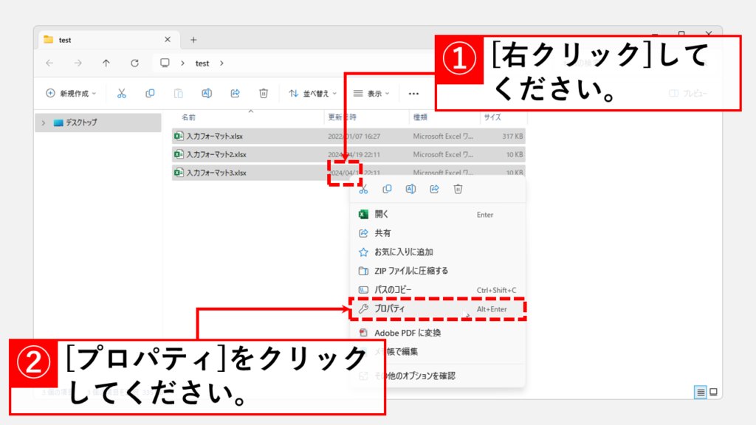Viewport: 756px width, 425px height.
Task: Go up one folder with Up arrow
Action: point(106,63)
